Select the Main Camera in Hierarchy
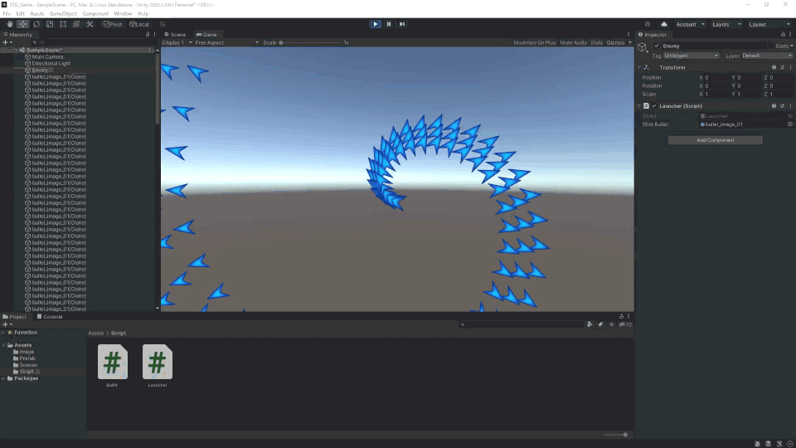This screenshot has height=448, width=796. coord(47,57)
